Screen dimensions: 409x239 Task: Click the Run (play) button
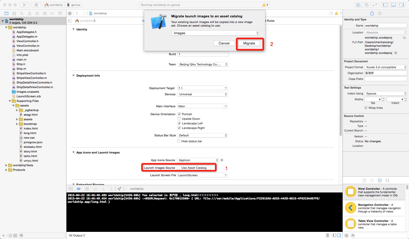tap(25, 5)
